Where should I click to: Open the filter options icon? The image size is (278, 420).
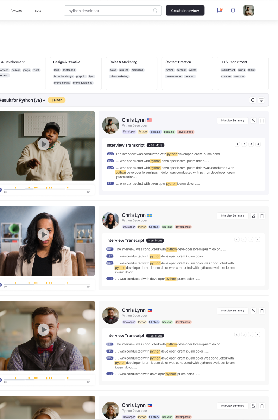pos(261,100)
